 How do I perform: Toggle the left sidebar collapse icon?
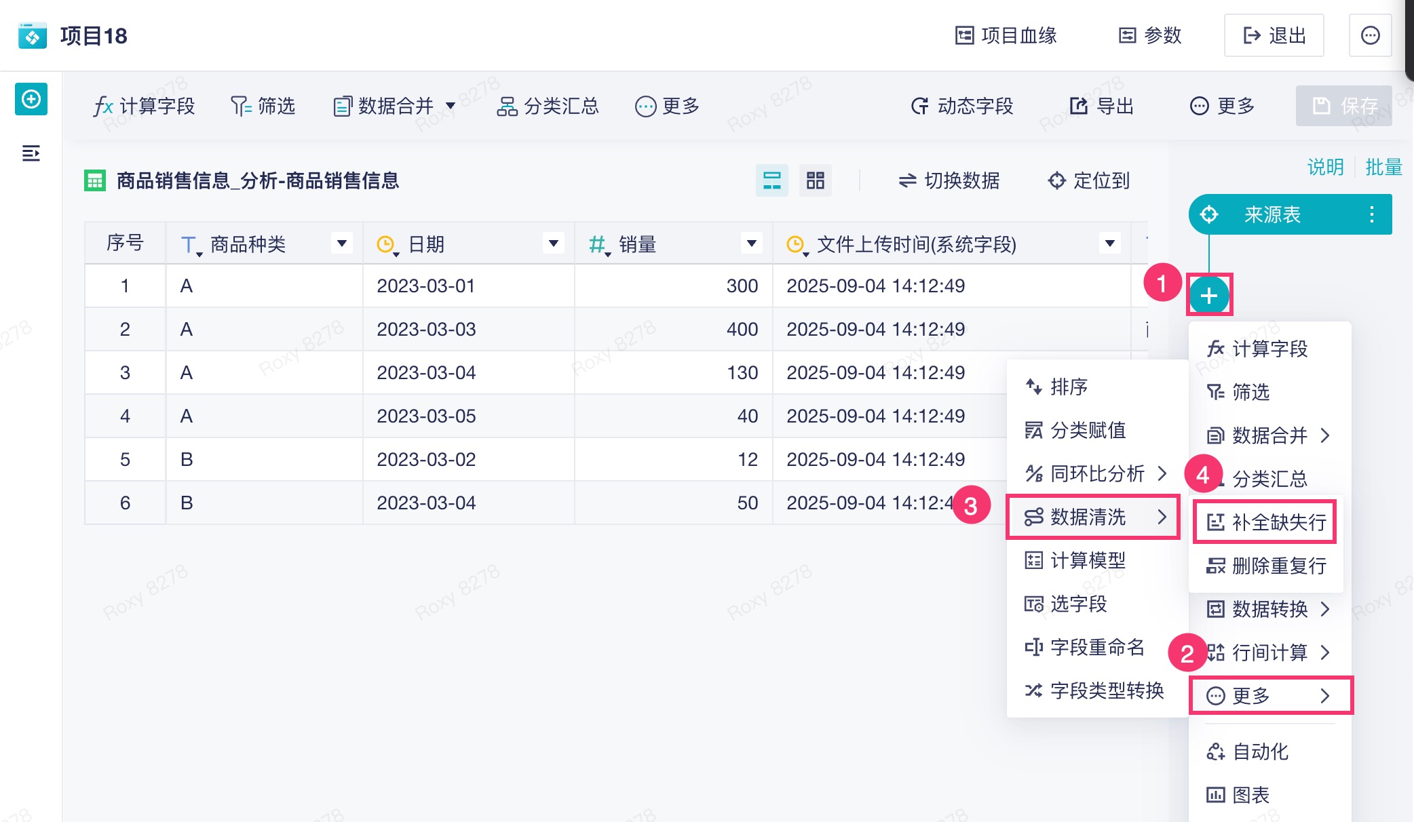click(31, 153)
